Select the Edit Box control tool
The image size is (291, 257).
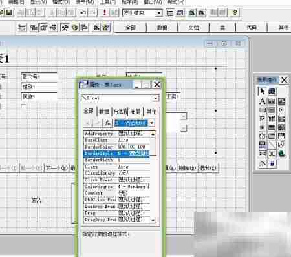[x=281, y=101]
